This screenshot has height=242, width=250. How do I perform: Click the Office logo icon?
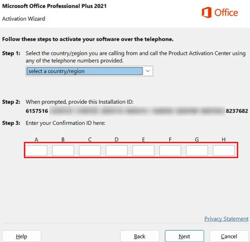206,13
